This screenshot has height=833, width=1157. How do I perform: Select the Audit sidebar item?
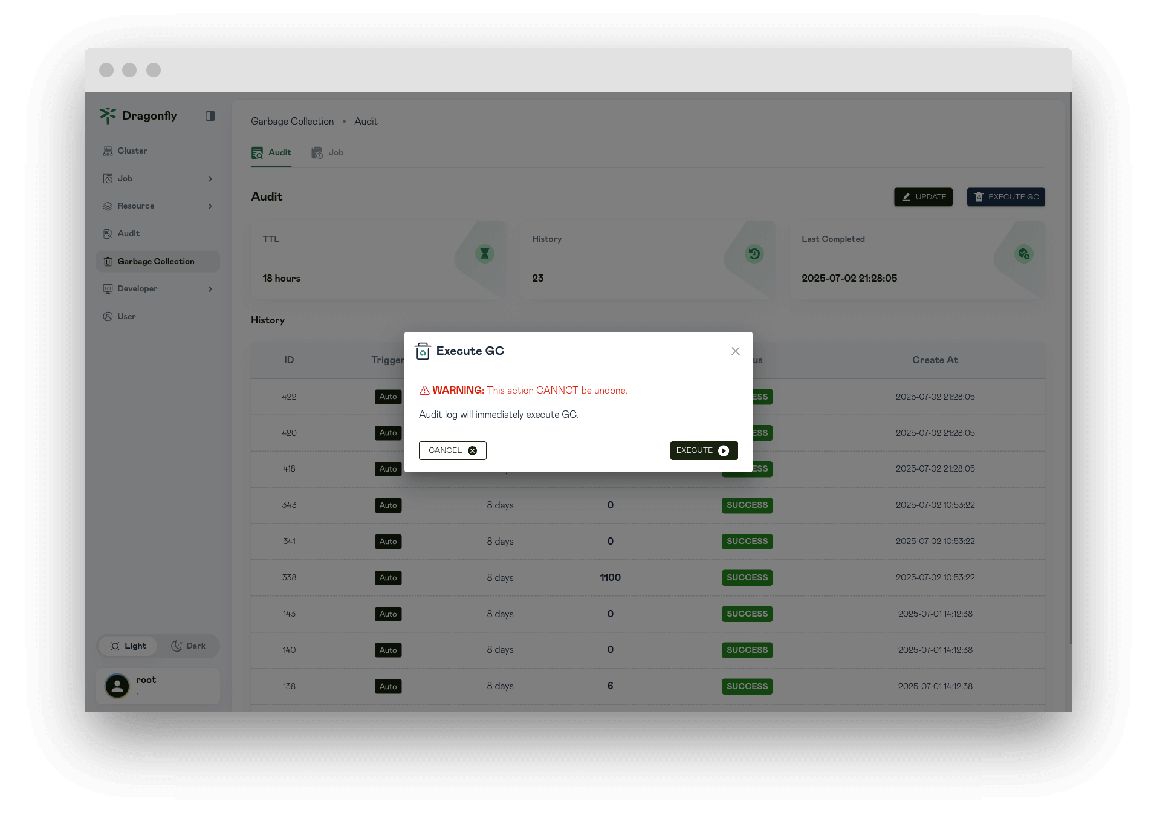click(x=127, y=233)
